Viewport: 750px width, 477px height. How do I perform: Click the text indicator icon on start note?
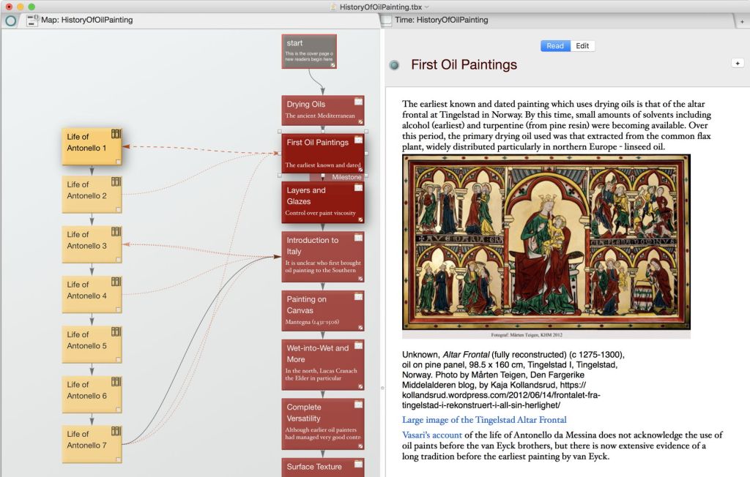pyautogui.click(x=333, y=65)
